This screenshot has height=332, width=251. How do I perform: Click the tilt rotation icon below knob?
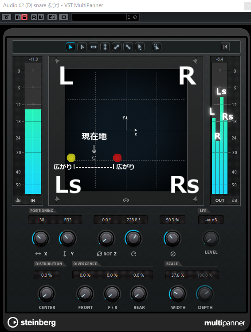(133, 254)
